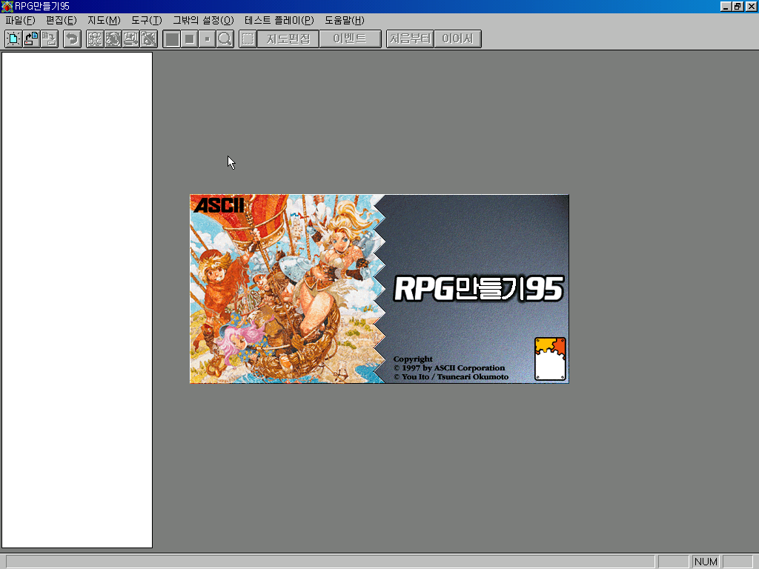Click the second database icon in the group
The width and height of the screenshot is (759, 569).
113,39
